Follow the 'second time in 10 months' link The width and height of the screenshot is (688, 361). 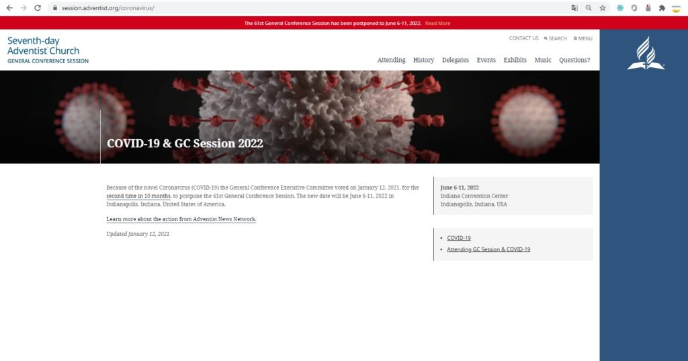click(138, 196)
